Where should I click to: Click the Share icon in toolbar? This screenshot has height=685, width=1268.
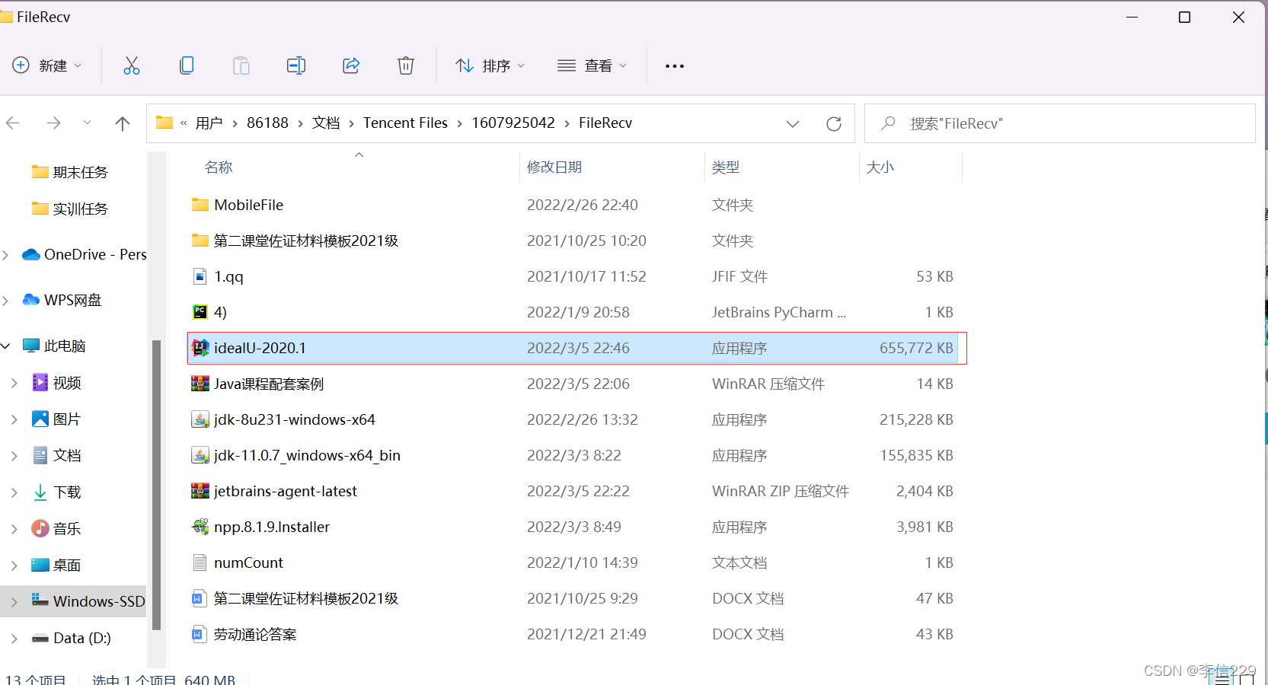tap(350, 65)
